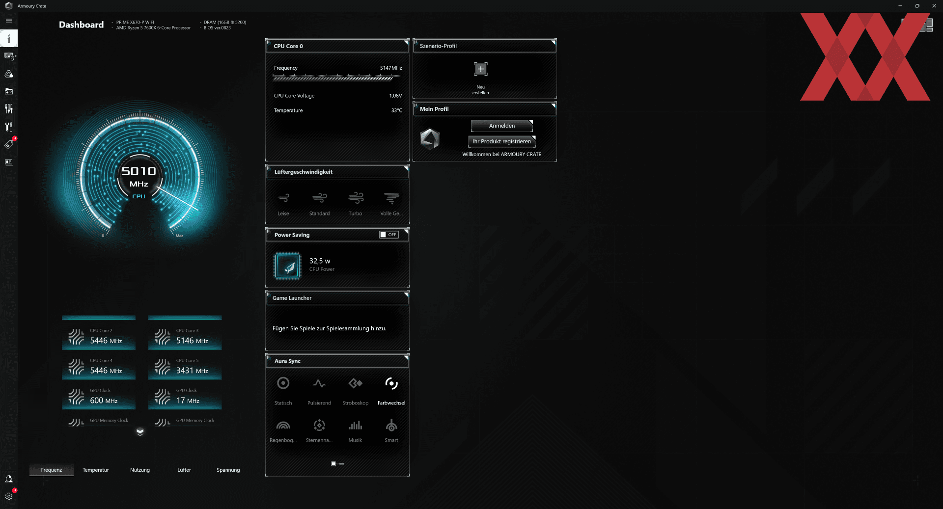The image size is (943, 509).
Task: Open the Settings gear icon in sidebar
Action: (x=9, y=496)
